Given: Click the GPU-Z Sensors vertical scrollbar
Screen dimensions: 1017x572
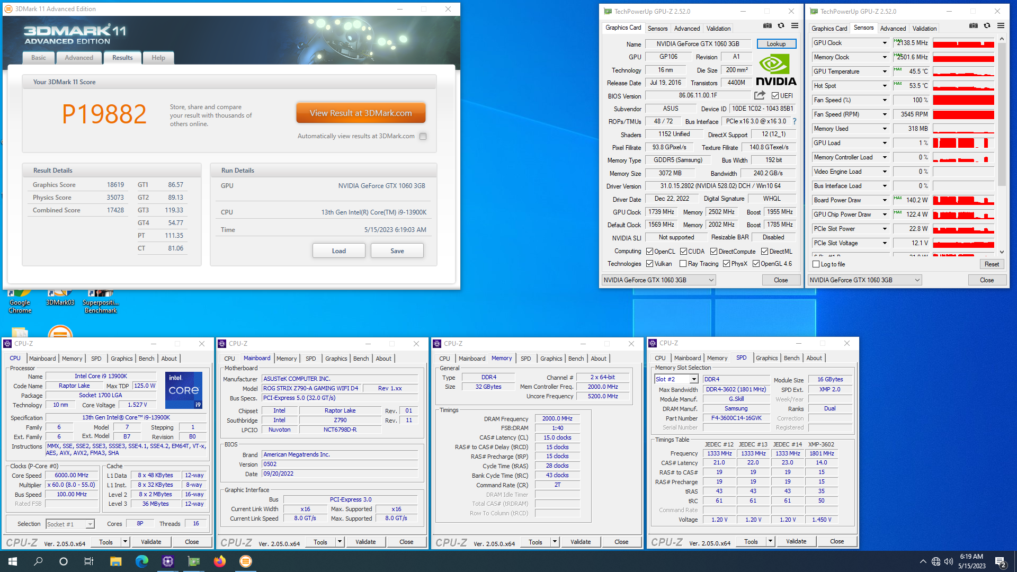Looking at the screenshot, I should [x=1002, y=146].
